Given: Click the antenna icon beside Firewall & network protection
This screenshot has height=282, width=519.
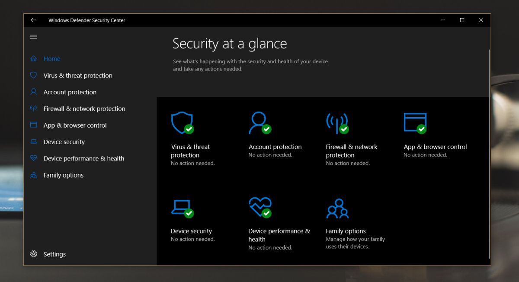Looking at the screenshot, I should pos(33,109).
